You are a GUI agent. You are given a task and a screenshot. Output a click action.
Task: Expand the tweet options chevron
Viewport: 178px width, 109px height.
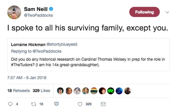coord(167,12)
